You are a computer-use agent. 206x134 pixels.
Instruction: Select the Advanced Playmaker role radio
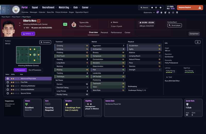point(8,79)
